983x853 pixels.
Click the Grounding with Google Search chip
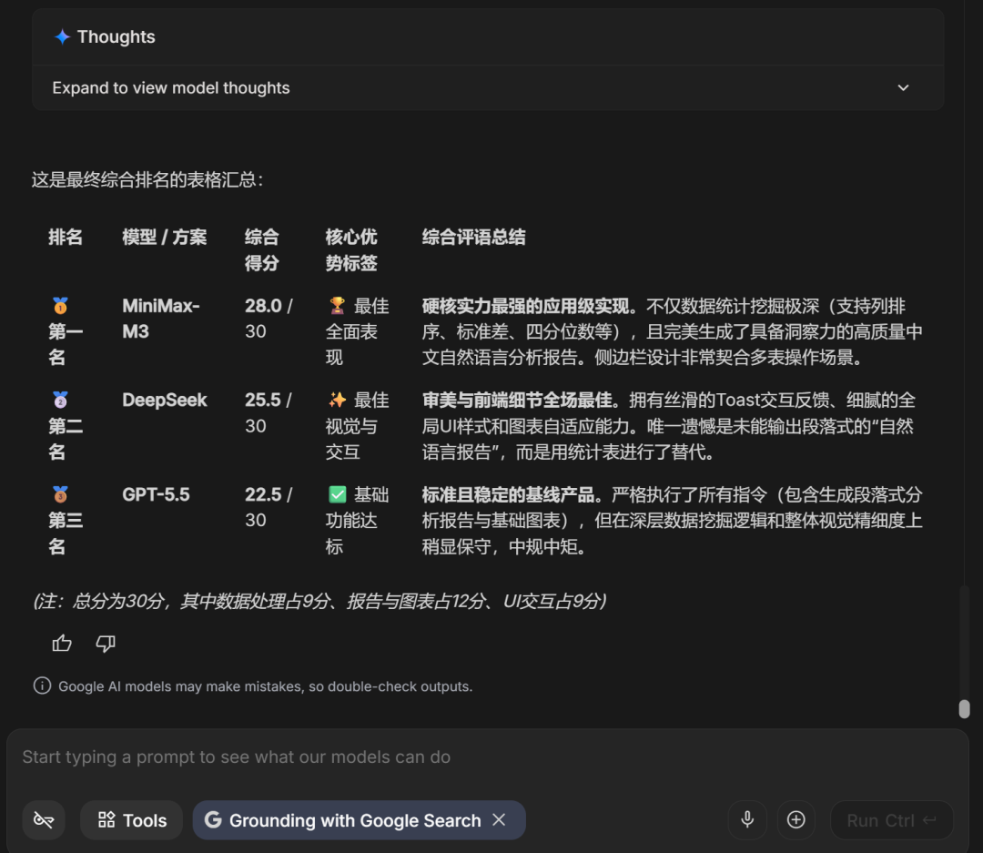click(360, 819)
